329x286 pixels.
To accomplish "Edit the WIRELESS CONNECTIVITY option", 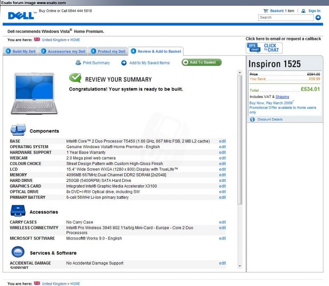I will click(x=222, y=228).
